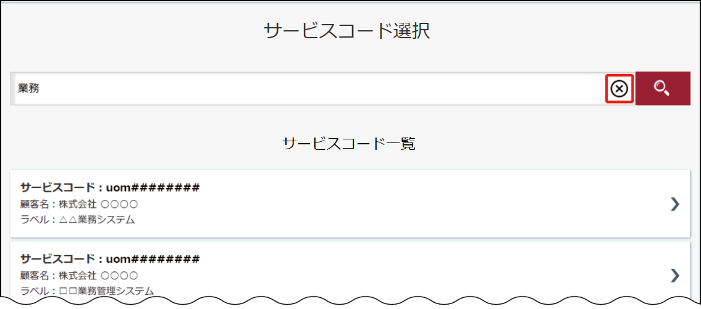Screen dimensions: 701x309
Task: Click the ラベル:ロロ業務管理システム line
Action: point(87,291)
